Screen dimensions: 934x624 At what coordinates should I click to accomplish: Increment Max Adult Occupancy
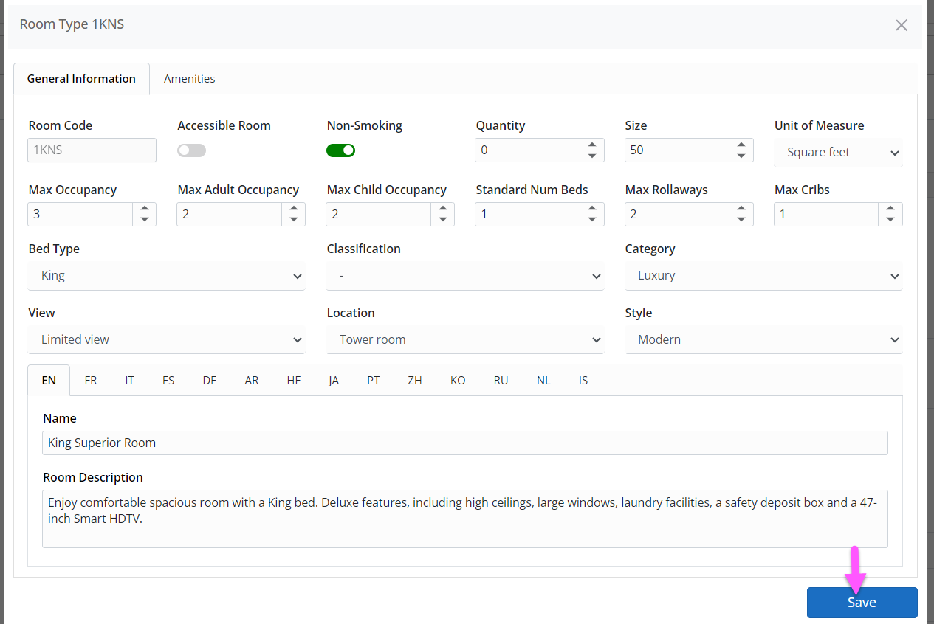(x=293, y=209)
